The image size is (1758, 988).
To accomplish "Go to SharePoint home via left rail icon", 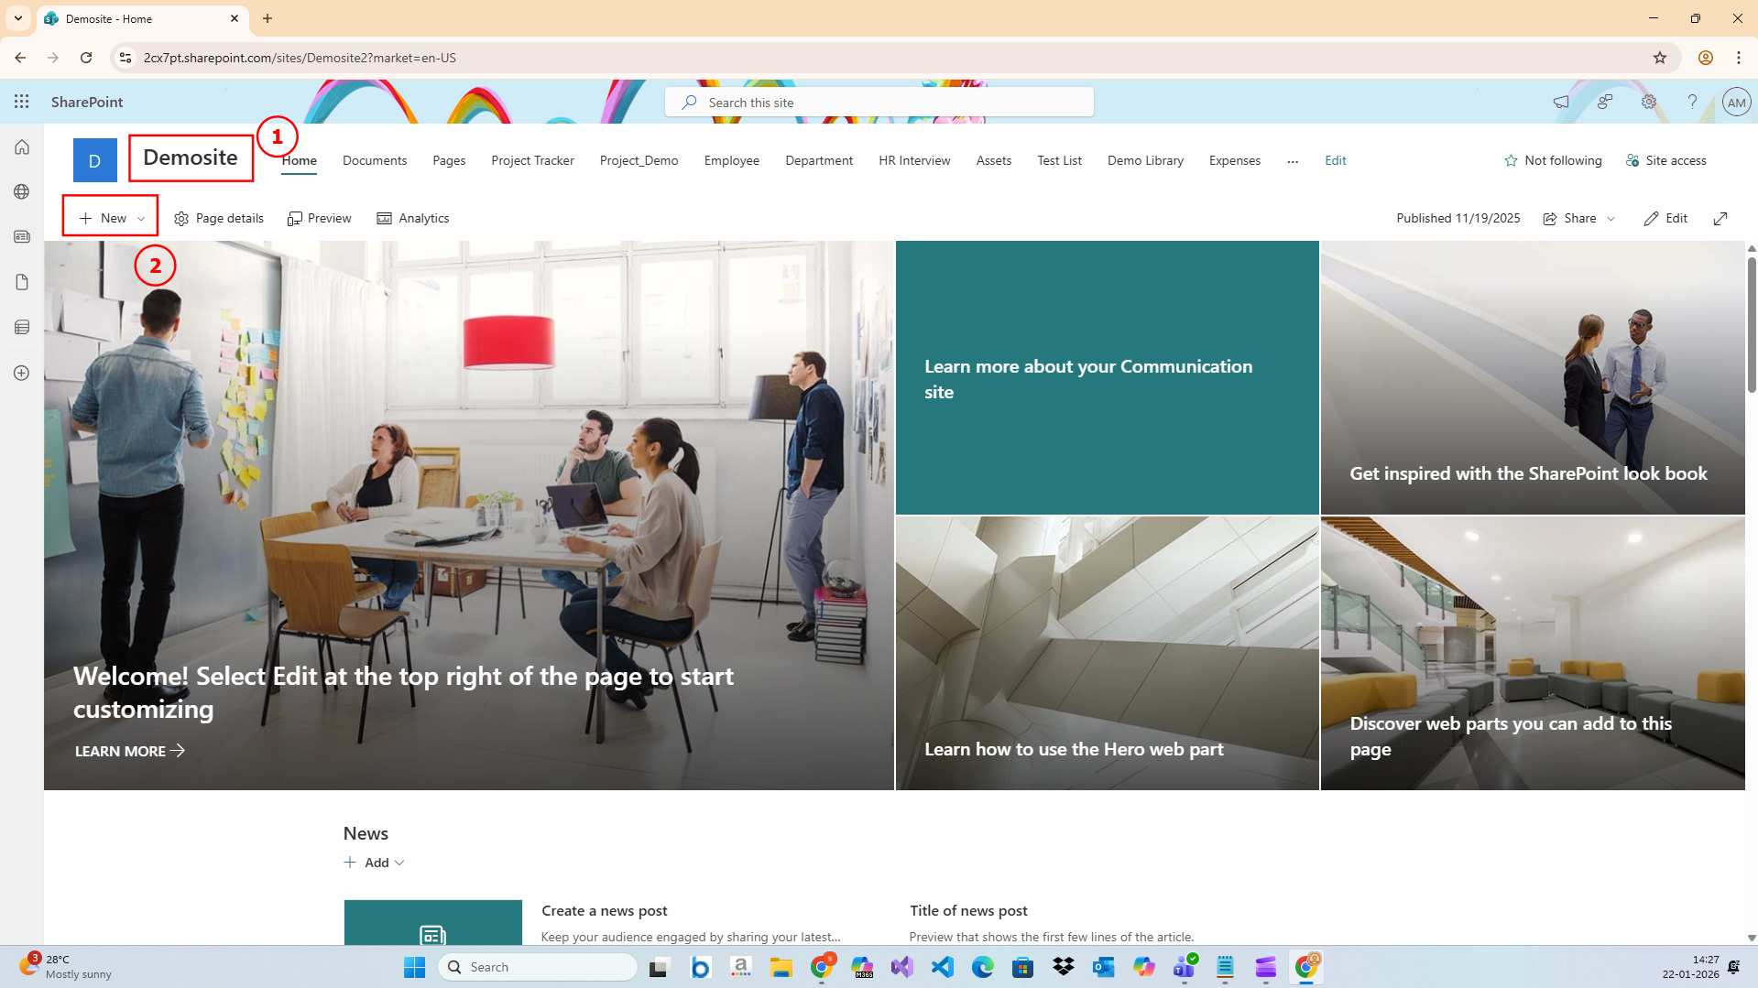I will click(22, 147).
